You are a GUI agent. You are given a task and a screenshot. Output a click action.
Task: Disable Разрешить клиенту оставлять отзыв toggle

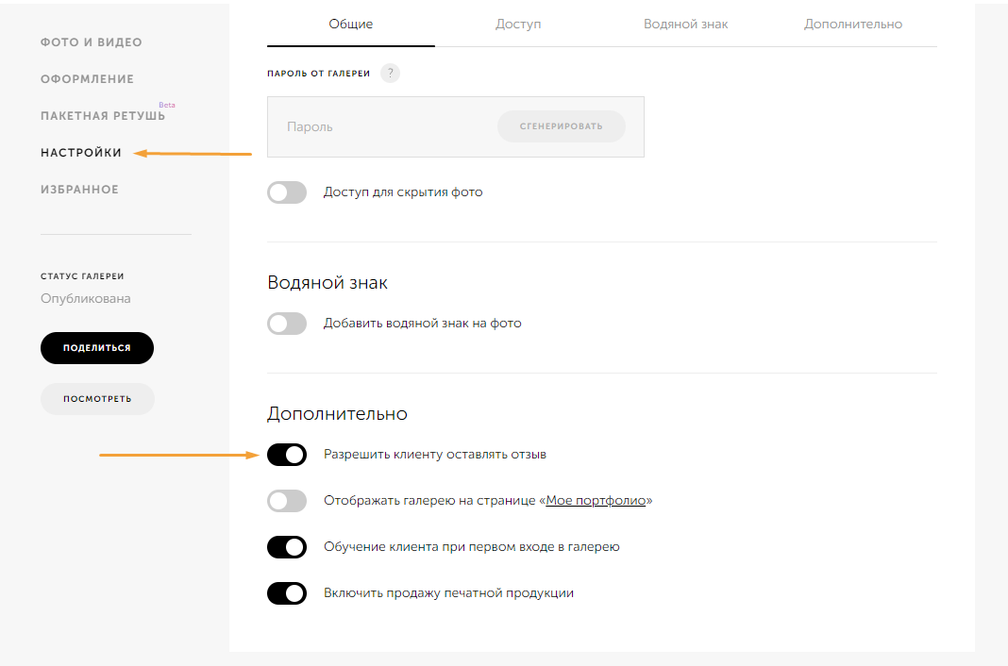287,455
